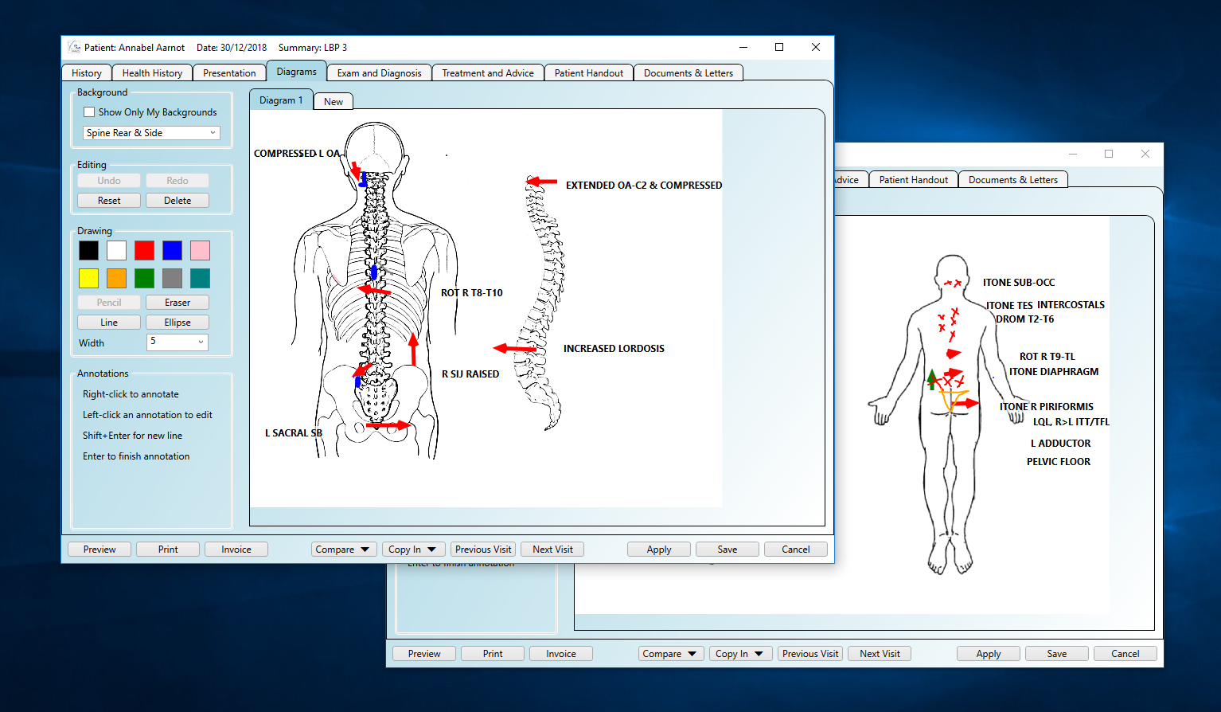Select the Eraser tool
Viewport: 1221px width, 712px height.
pyautogui.click(x=177, y=302)
